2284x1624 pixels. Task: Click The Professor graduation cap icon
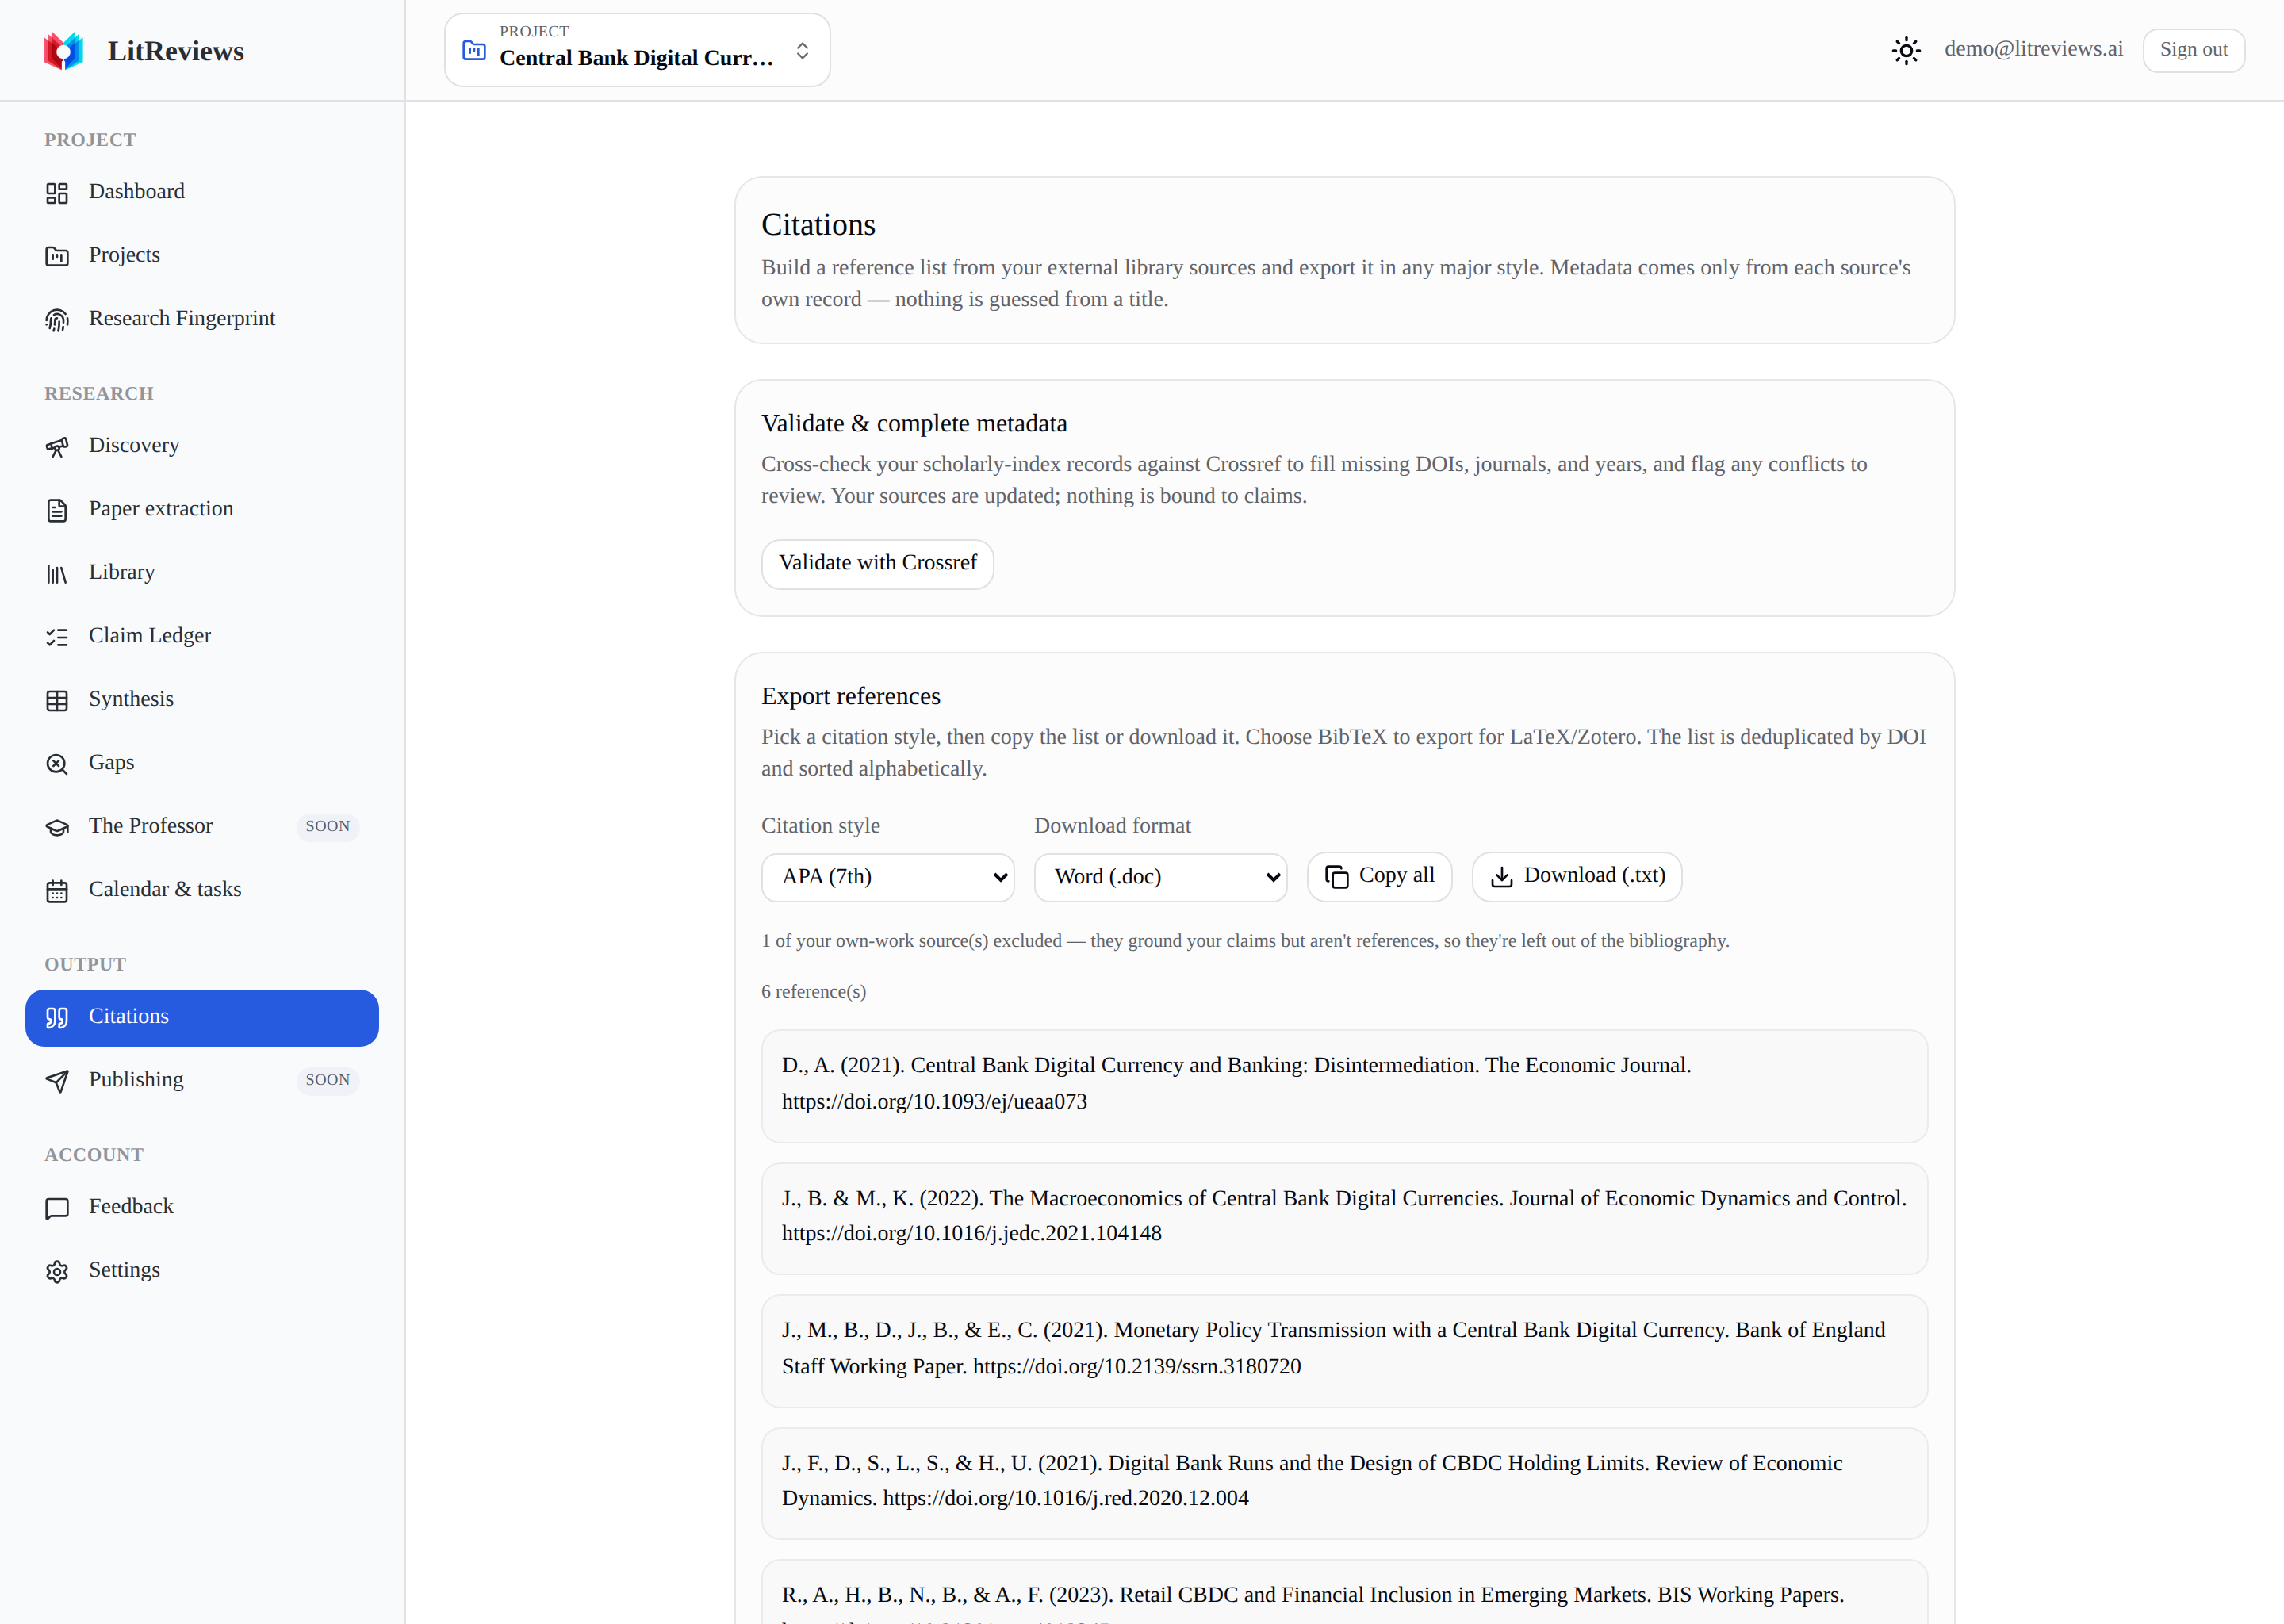(x=57, y=828)
